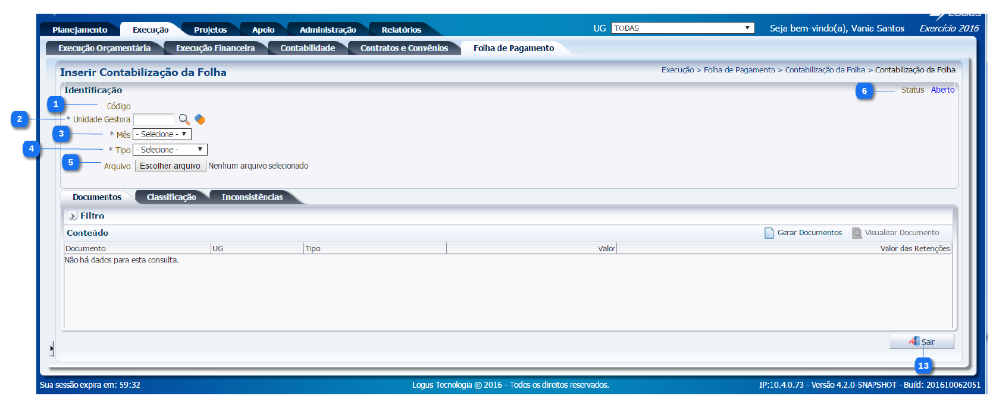Open the UG TODAS dropdown
993x402 pixels.
click(x=682, y=28)
